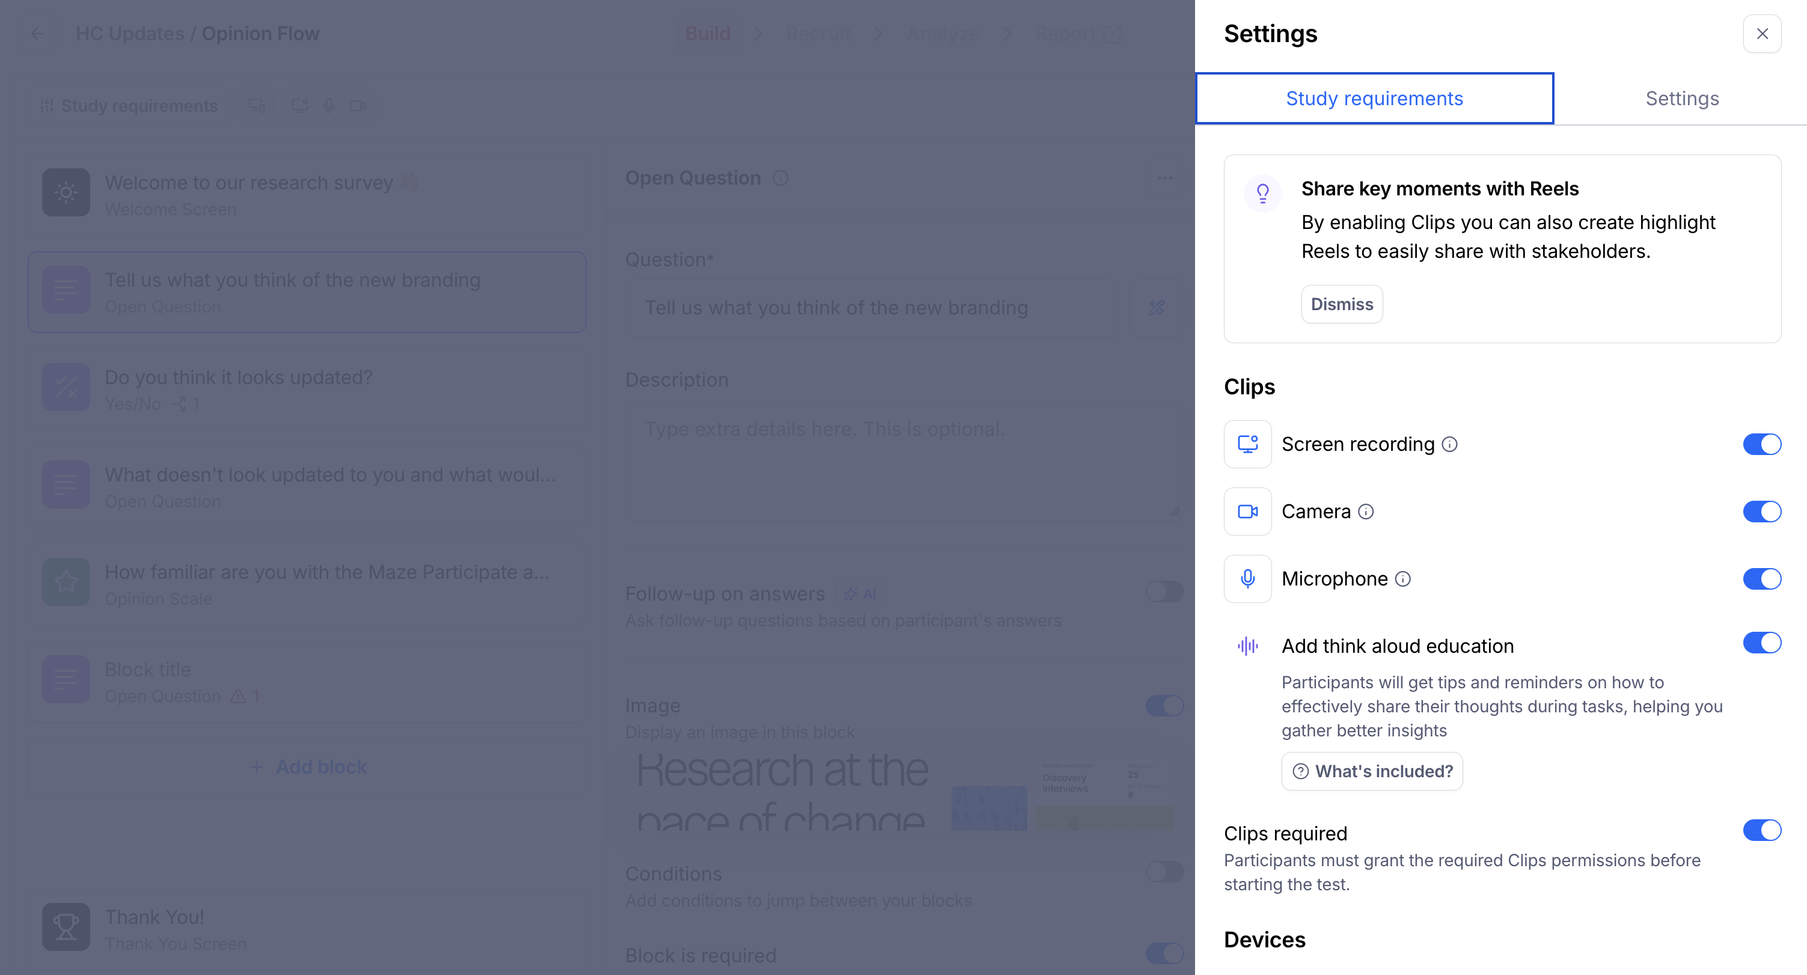Toggle the Image switch
This screenshot has height=975, width=1807.
1164,706
